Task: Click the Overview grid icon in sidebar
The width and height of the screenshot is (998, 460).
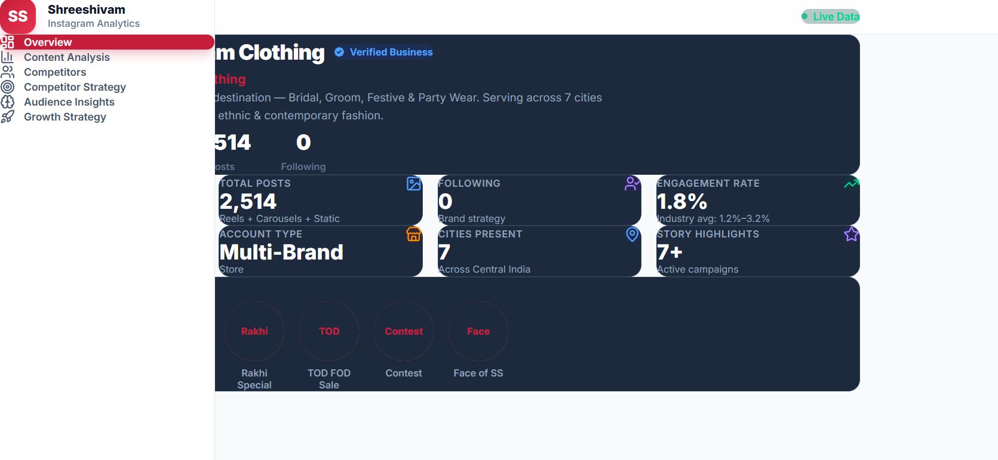Action: (x=7, y=42)
